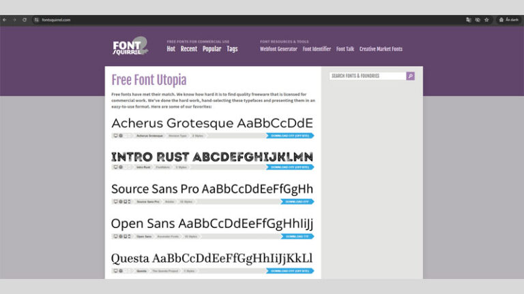Open the Tags menu
Image resolution: width=524 pixels, height=294 pixels.
coord(232,49)
